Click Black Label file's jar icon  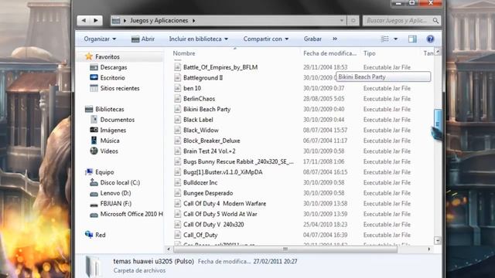click(x=177, y=120)
